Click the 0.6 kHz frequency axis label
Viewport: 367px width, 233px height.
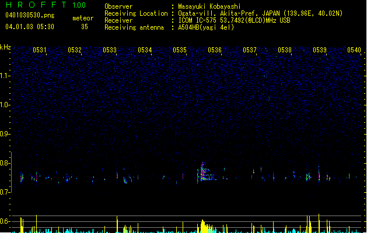click(5, 221)
